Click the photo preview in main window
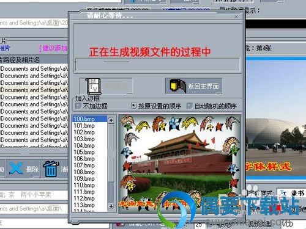306x229 pixels. coord(276,118)
